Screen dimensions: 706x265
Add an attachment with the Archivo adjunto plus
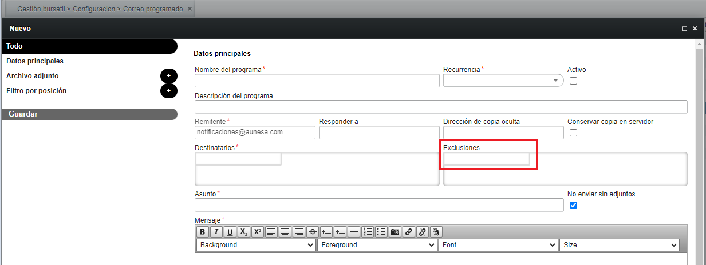pos(168,76)
